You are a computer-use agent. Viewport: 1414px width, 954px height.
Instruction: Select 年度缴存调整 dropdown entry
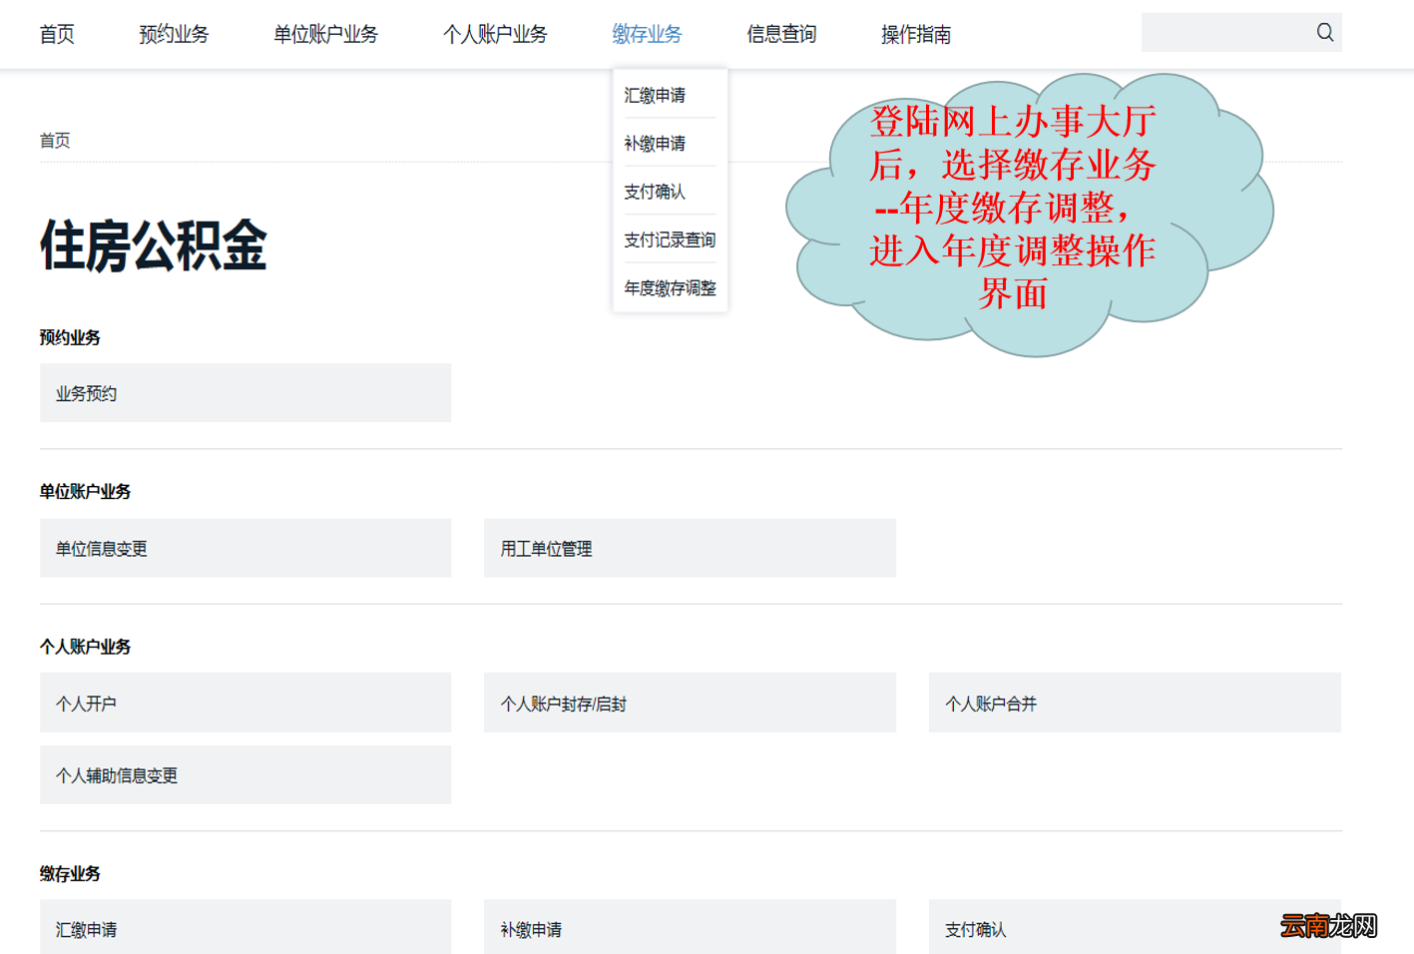(669, 288)
